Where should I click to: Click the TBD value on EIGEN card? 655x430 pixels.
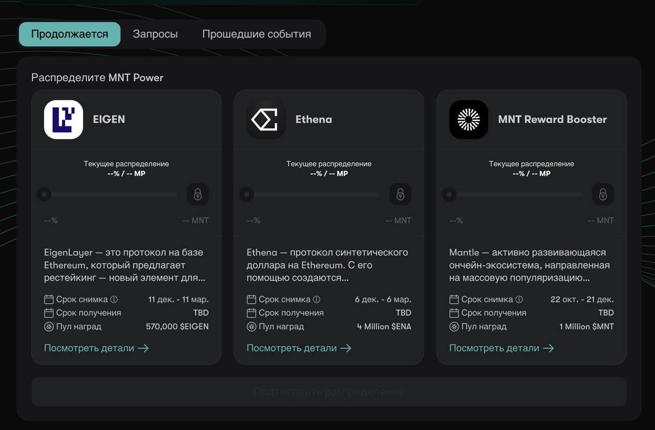[x=201, y=313]
